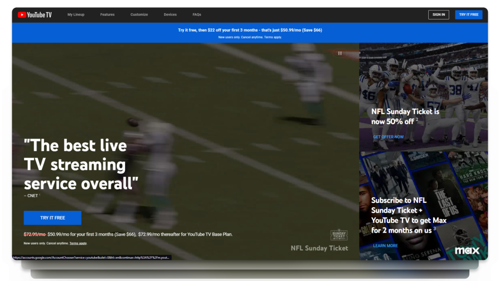Open the My Lineup menu item
The height and width of the screenshot is (281, 500).
[x=76, y=15]
